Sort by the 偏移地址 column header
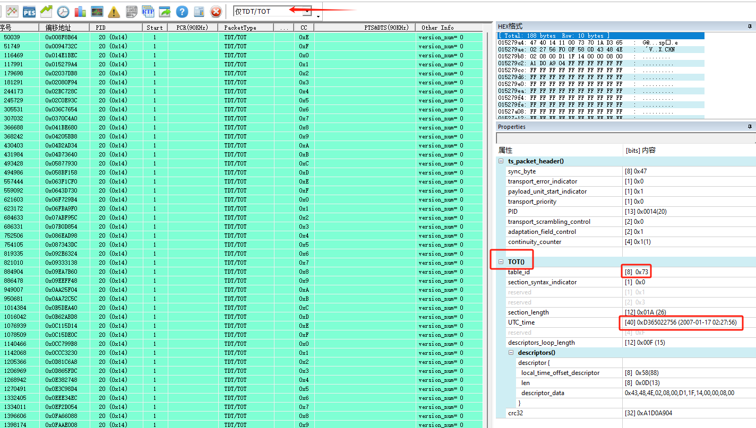The image size is (756, 428). [64, 28]
